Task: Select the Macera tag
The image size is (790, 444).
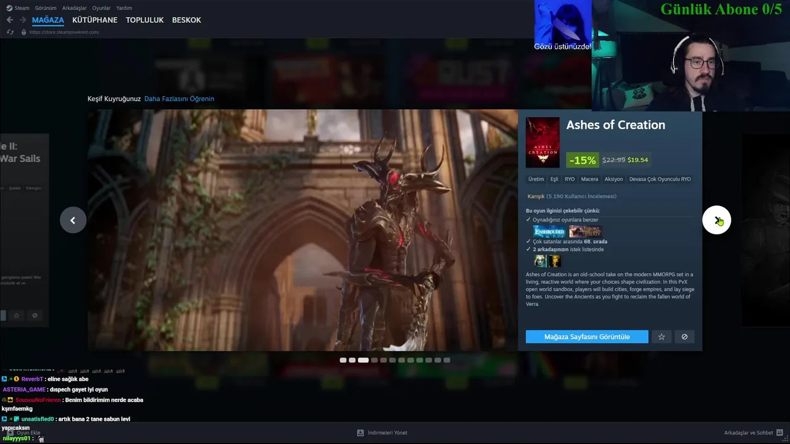Action: pyautogui.click(x=589, y=179)
